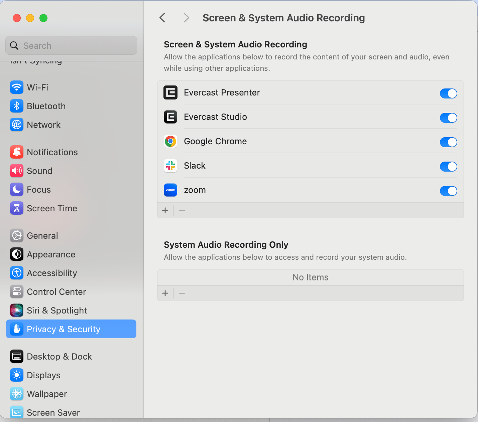Go back with the left chevron
The width and height of the screenshot is (478, 422).
click(x=162, y=18)
